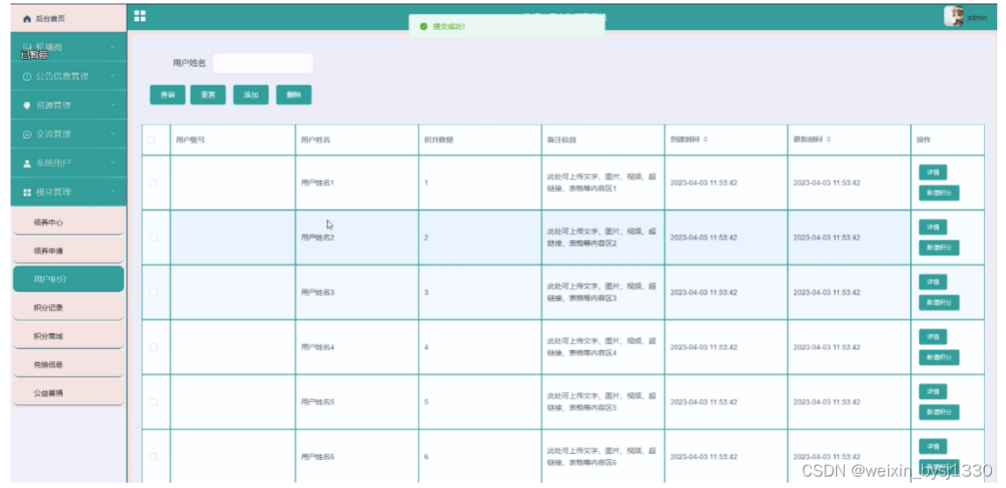1006x488 pixels.
Task: Click 新增积分 for row 用户姓名1
Action: tap(939, 193)
